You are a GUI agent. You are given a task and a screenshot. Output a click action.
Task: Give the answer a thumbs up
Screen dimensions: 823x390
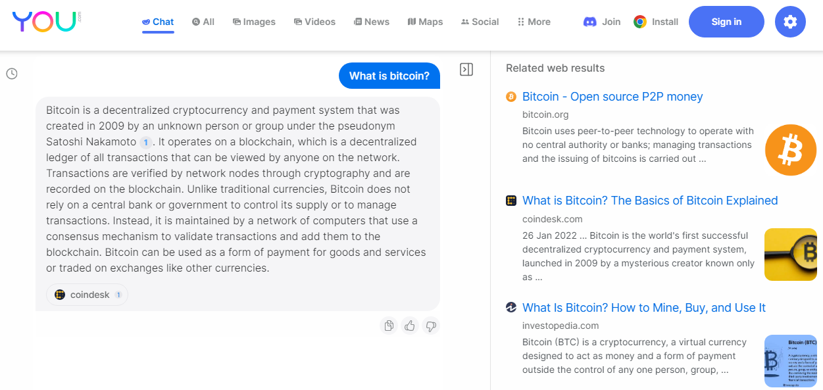pos(409,326)
